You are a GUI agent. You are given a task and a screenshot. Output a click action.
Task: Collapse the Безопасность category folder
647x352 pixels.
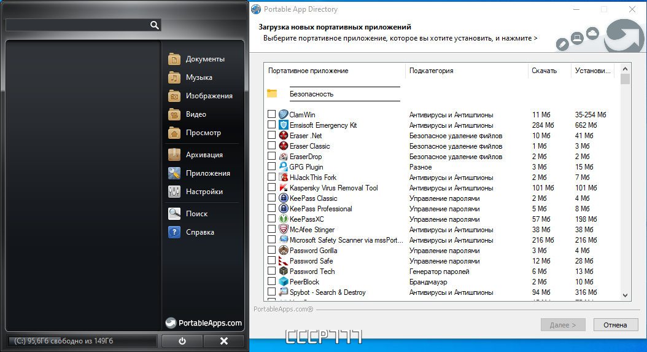(272, 93)
